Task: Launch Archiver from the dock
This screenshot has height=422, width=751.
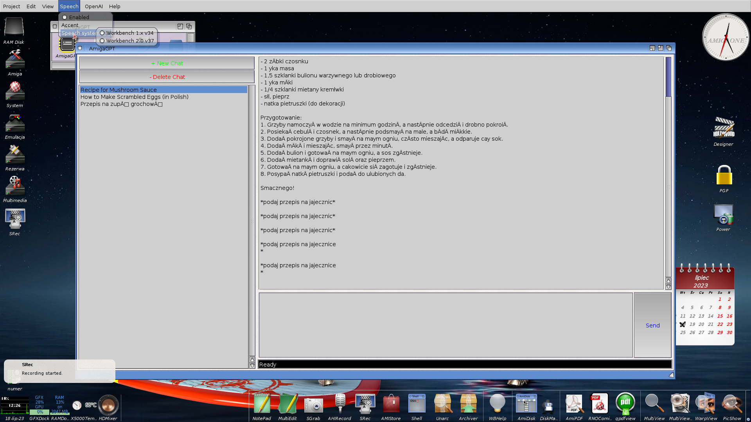Action: [x=468, y=404]
